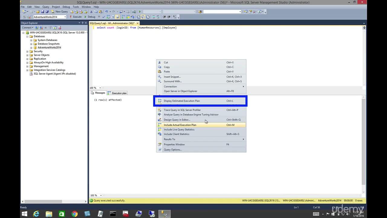387x218 pixels.
Task: Select Surround With menu entry
Action: pos(201,81)
